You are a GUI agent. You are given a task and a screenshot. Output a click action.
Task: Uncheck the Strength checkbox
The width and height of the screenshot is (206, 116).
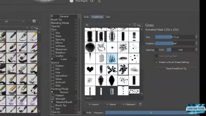coord(52,99)
